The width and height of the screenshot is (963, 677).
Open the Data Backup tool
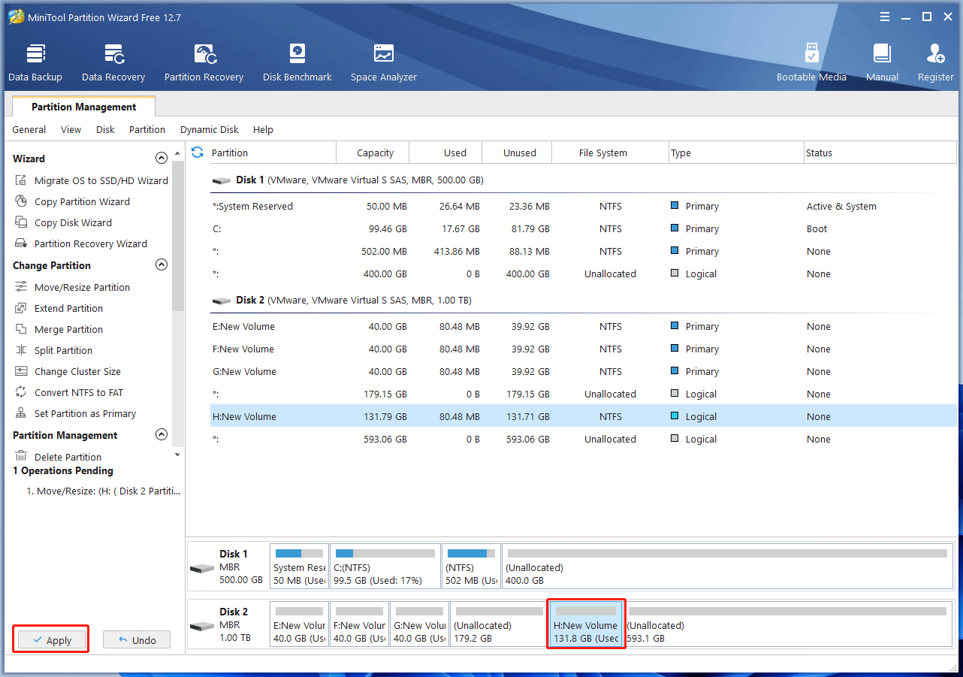point(35,63)
